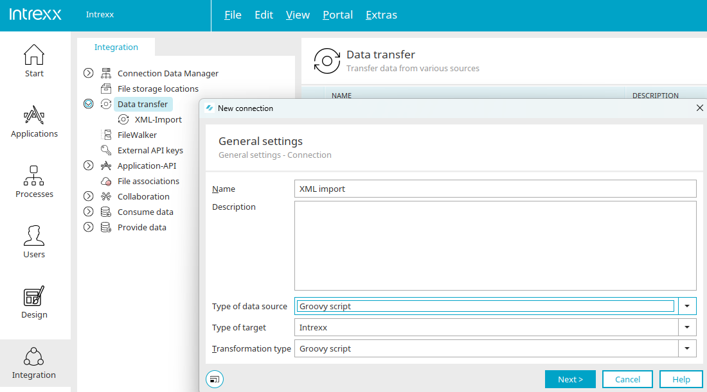Image resolution: width=707 pixels, height=392 pixels.
Task: Click the Consume data database icon
Action: [106, 212]
